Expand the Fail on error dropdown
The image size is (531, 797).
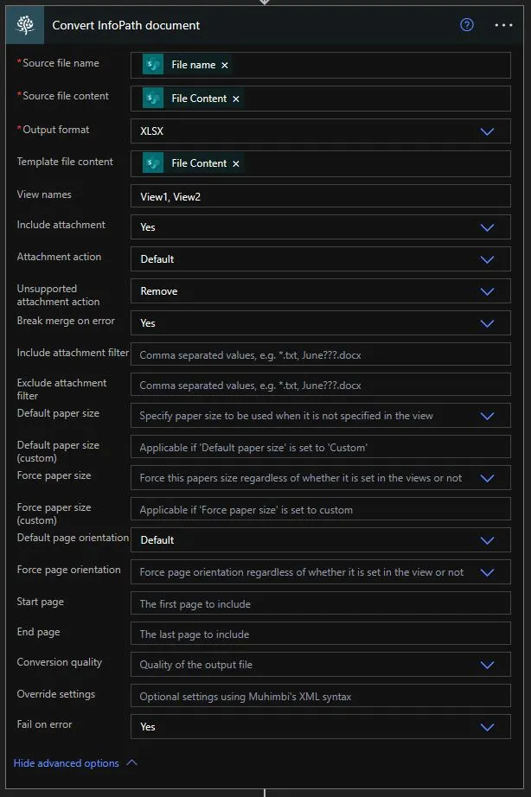tap(487, 727)
